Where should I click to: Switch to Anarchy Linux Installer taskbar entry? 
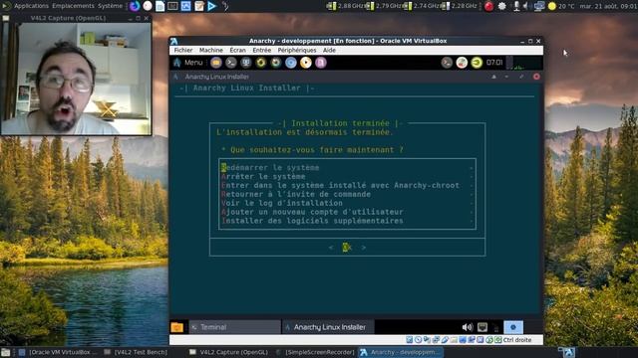coord(328,327)
